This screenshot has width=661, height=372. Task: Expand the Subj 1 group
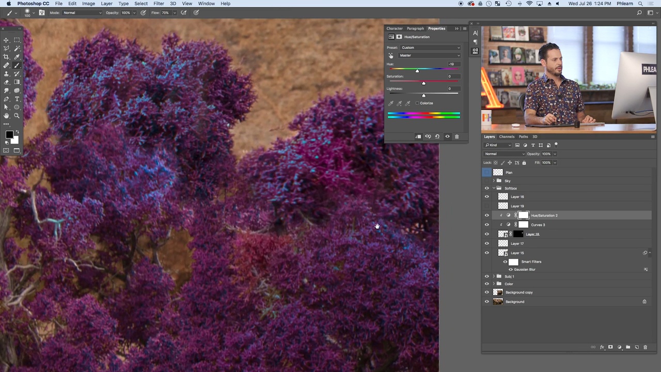(494, 276)
